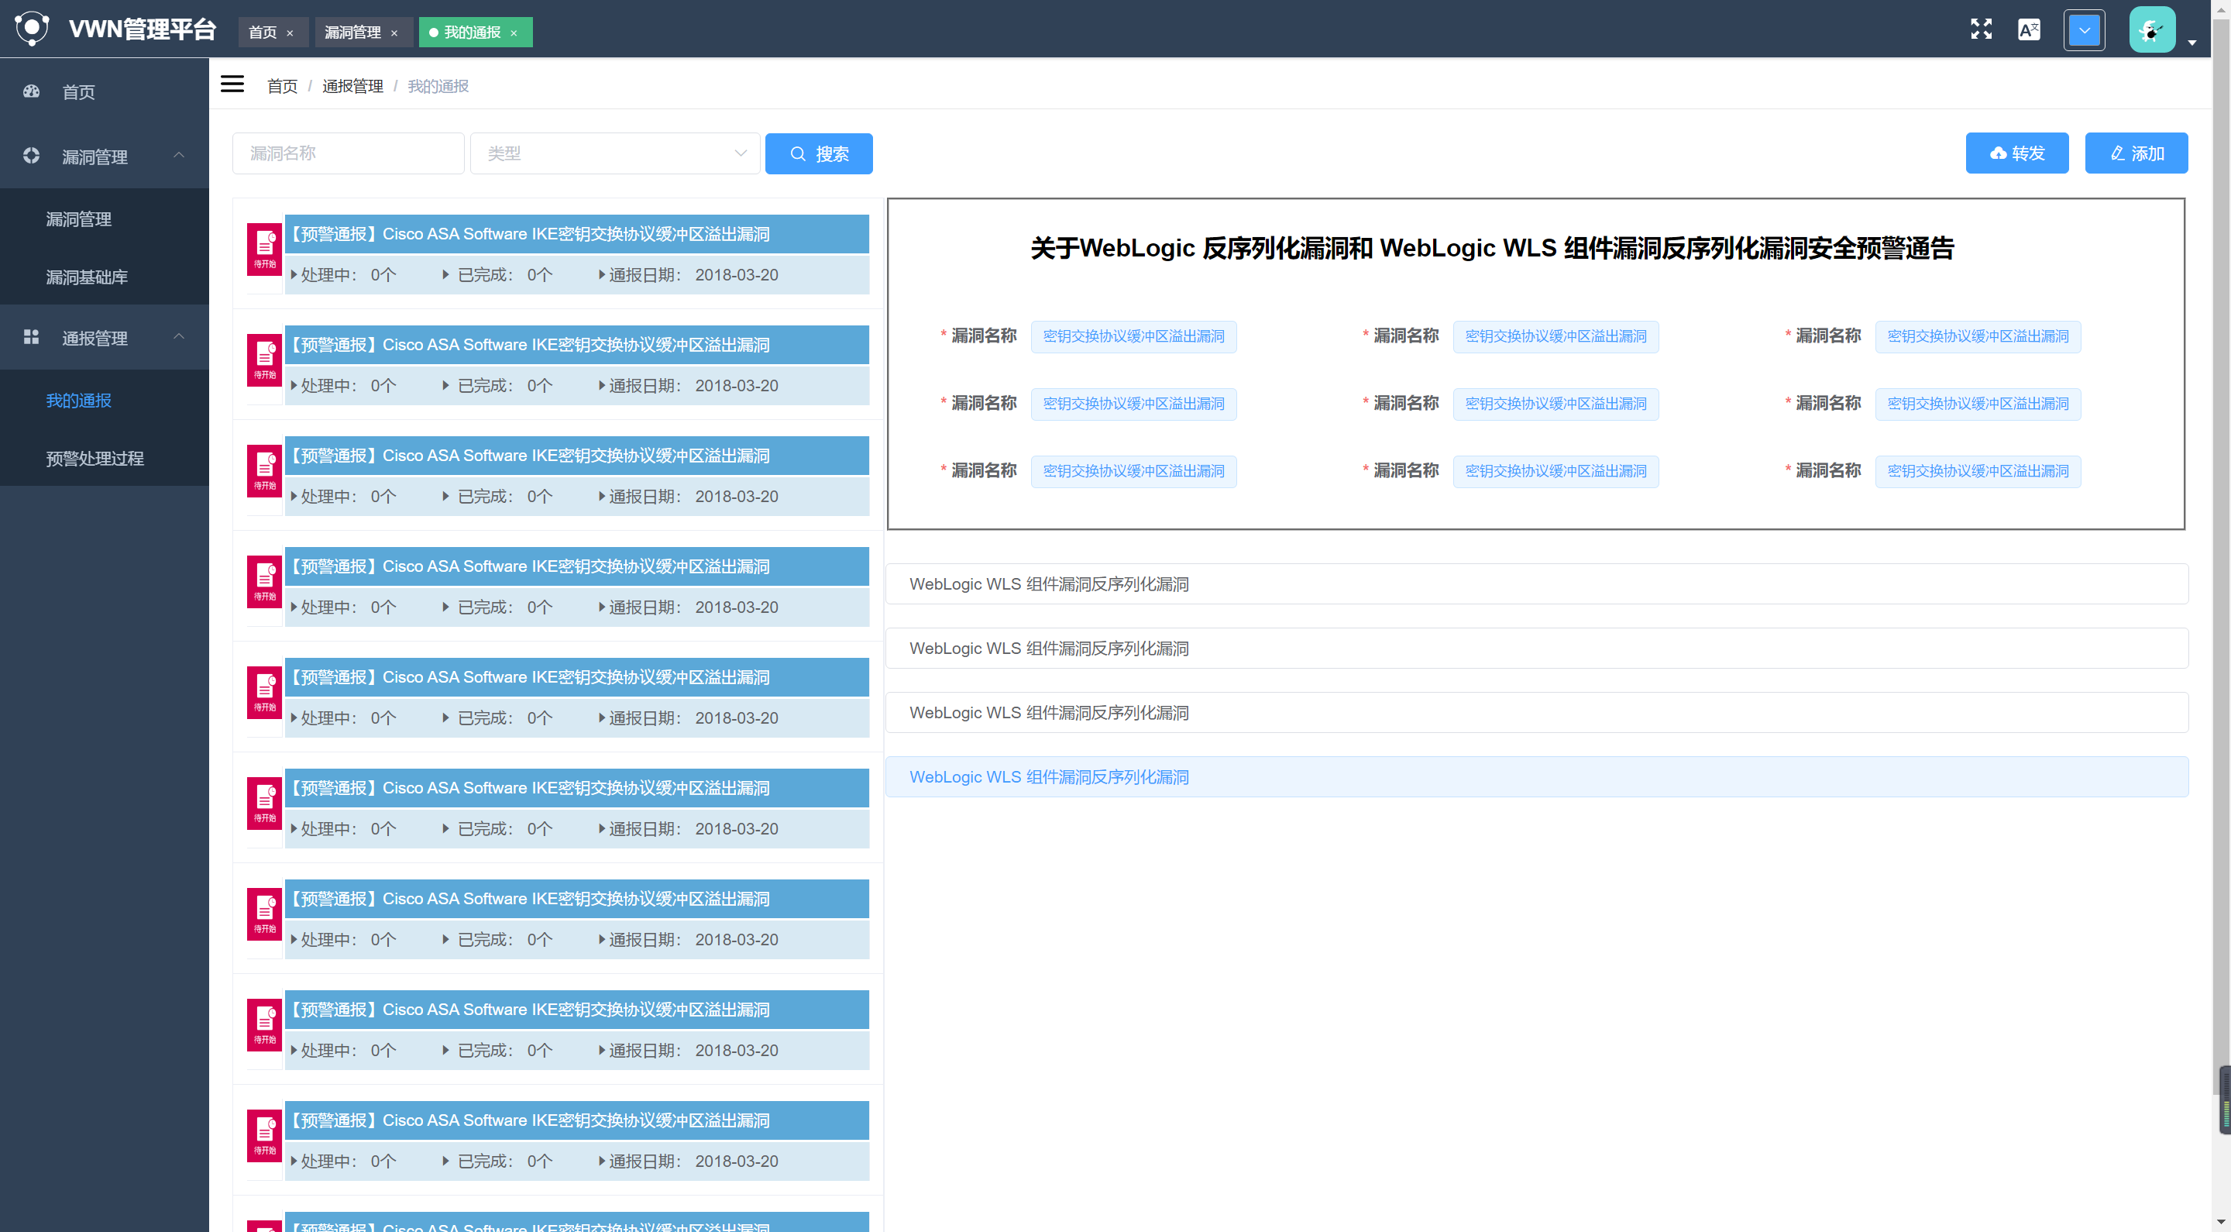Image resolution: width=2231 pixels, height=1232 pixels.
Task: Click the magnifier icon in 搜索 button
Action: (798, 153)
